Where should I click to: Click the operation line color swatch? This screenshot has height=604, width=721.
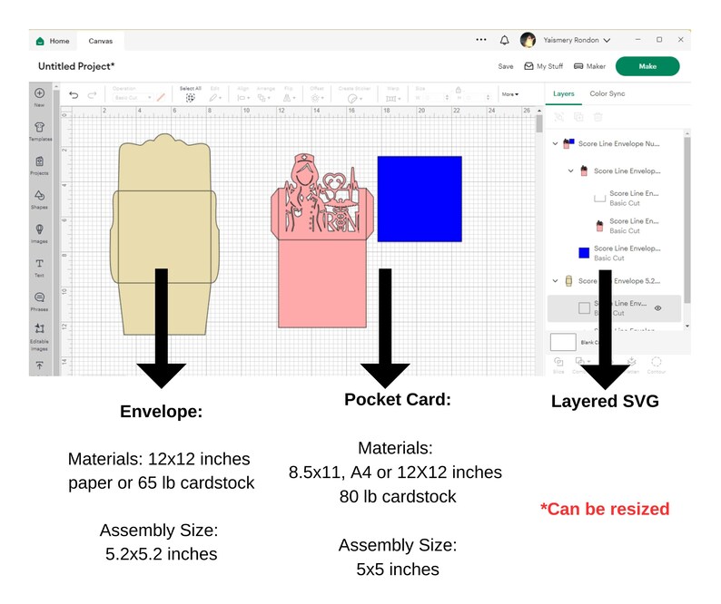(x=161, y=97)
